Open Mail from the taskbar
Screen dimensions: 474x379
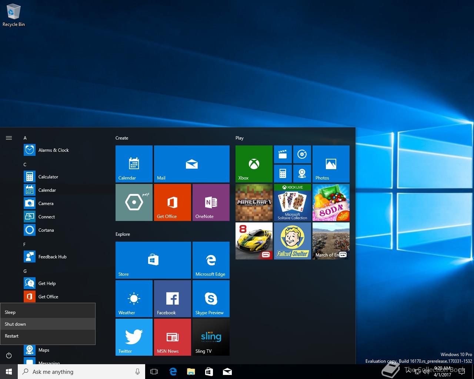coord(227,372)
